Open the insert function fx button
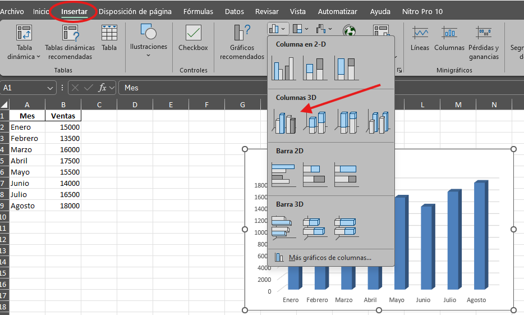Image resolution: width=524 pixels, height=315 pixels. [x=102, y=88]
